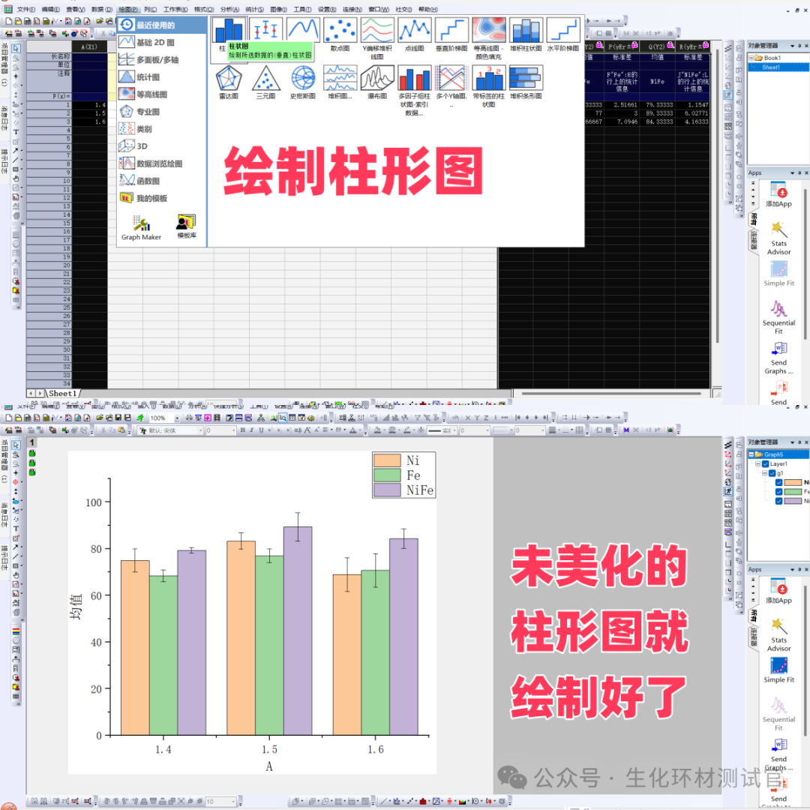Select the stacked column (堆积柱状图) icon
810x810 pixels.
(x=526, y=31)
